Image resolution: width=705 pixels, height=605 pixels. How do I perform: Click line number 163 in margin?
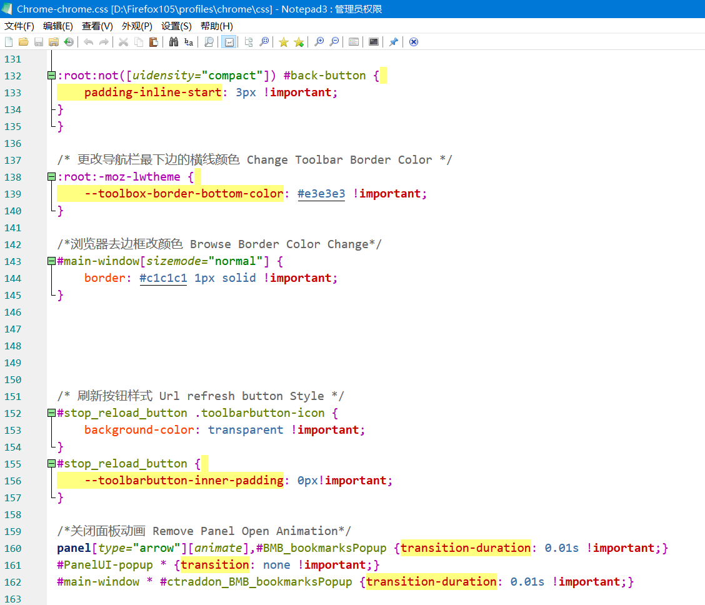(x=12, y=599)
